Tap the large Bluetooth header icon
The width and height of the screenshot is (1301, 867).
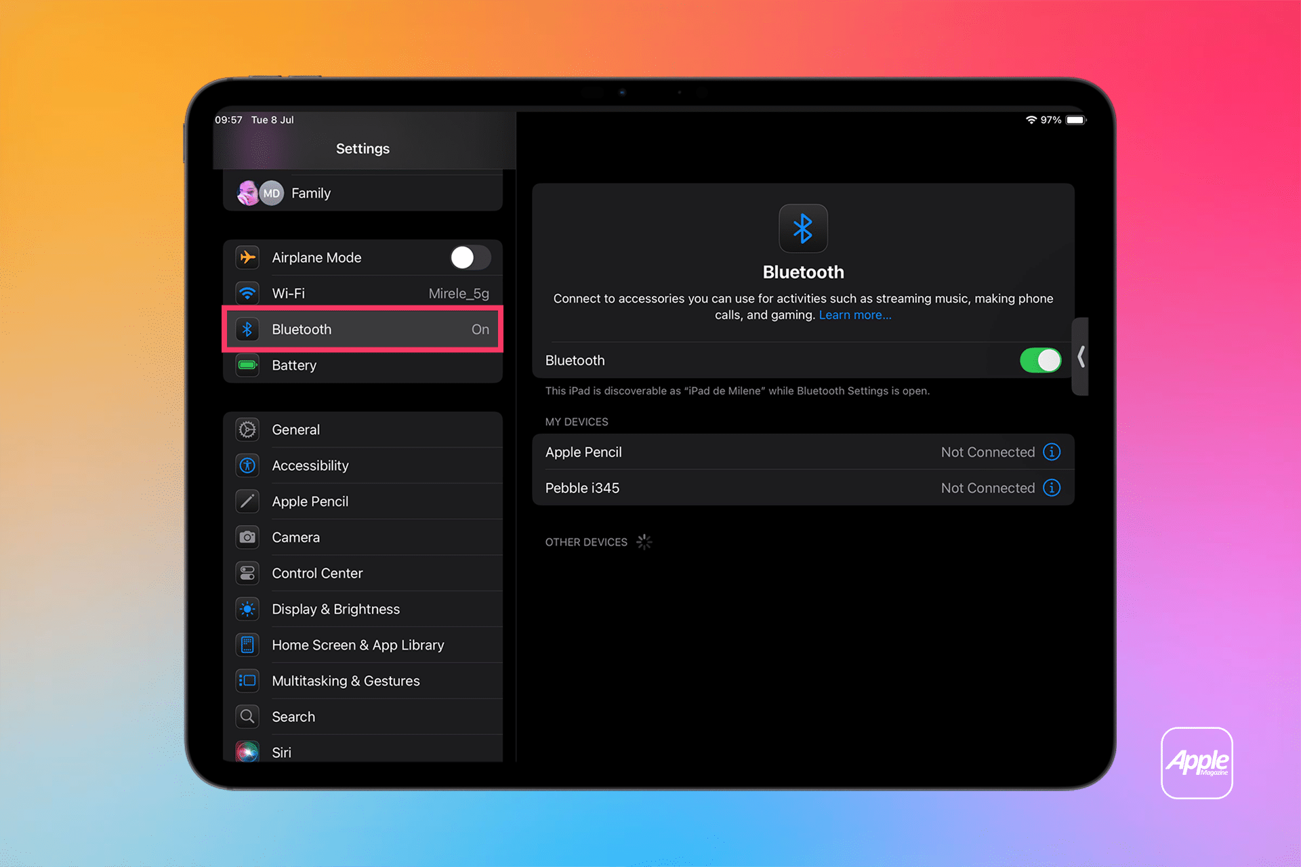click(803, 228)
